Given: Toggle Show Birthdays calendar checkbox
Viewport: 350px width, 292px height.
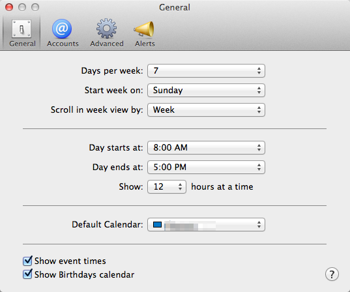Looking at the screenshot, I should point(27,274).
